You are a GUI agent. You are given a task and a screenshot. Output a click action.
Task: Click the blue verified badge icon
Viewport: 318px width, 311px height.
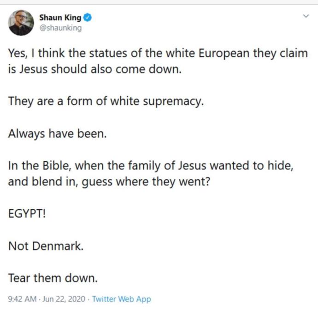click(x=88, y=18)
